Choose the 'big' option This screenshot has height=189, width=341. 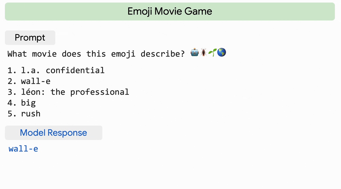tap(28, 103)
